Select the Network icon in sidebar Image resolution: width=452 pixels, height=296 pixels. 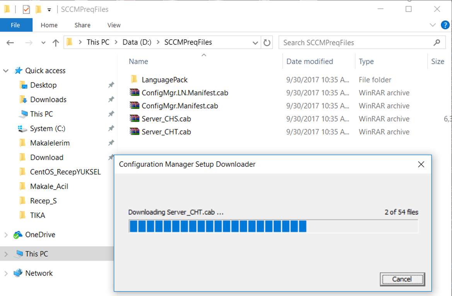(18, 273)
